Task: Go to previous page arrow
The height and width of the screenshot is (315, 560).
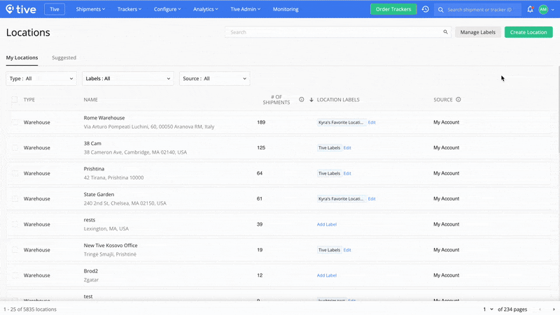Action: click(x=540, y=309)
